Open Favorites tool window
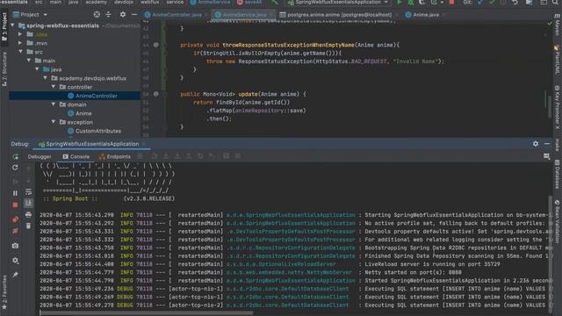The height and width of the screenshot is (316, 562). [x=4, y=292]
